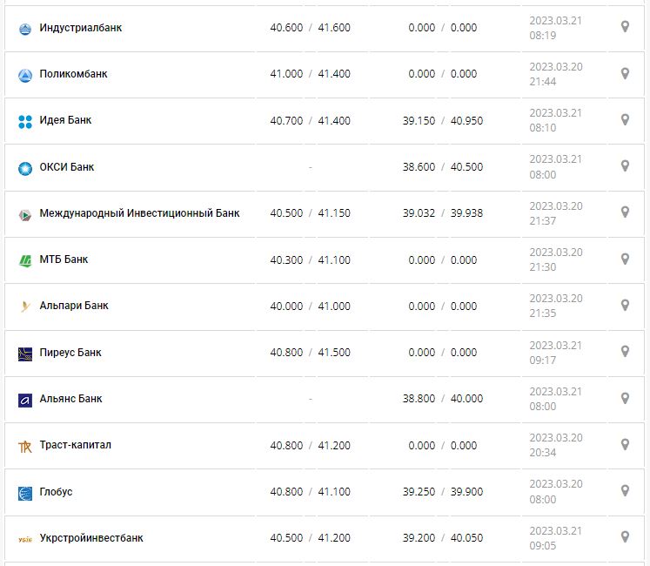Click the Глобус bank logo icon
The image size is (650, 566).
[24, 493]
